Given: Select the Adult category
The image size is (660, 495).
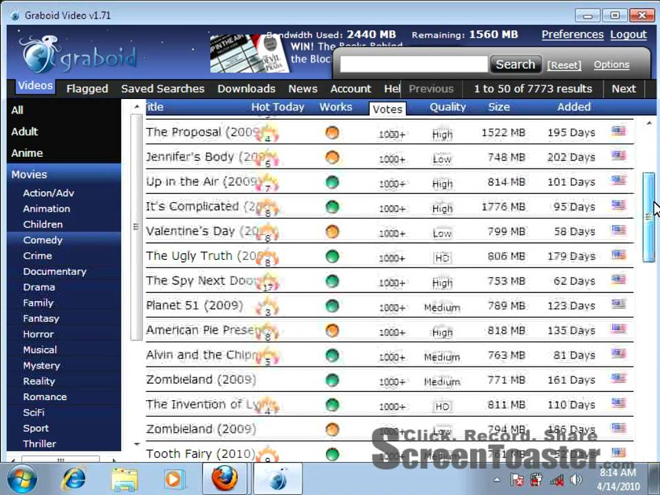Looking at the screenshot, I should tap(64, 131).
